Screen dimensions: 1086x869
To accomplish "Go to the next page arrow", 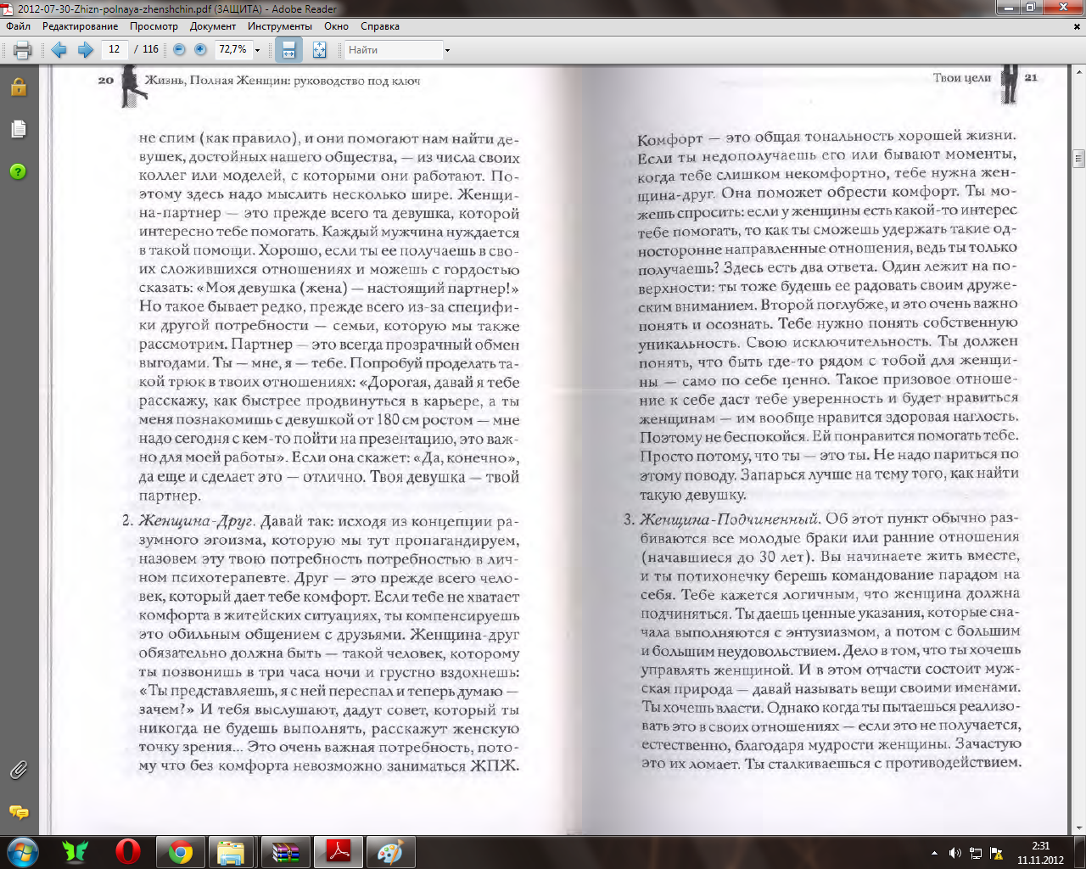I will [85, 50].
